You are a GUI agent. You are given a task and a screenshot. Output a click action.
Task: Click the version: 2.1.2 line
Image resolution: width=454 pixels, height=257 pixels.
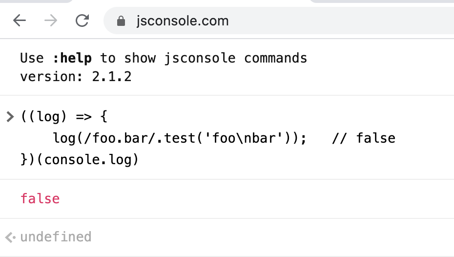click(x=76, y=77)
